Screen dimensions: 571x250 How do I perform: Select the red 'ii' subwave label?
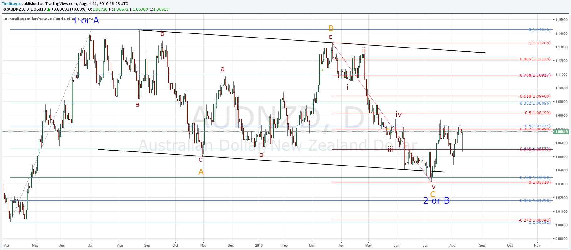tap(364, 50)
